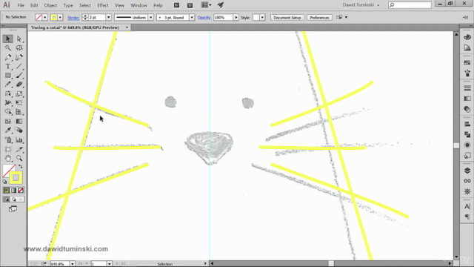Open the Effect menu
Viewport: 474px width, 267px height.
click(x=103, y=5)
